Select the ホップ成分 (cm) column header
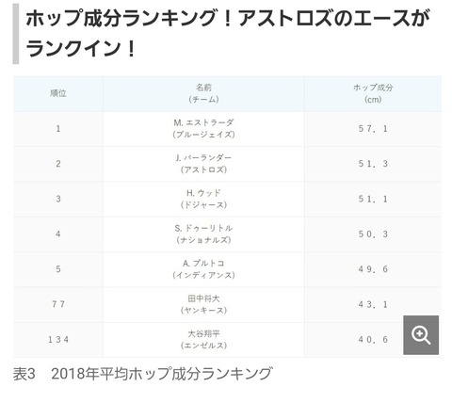Viewport: 452px width, 403px height. [x=373, y=93]
